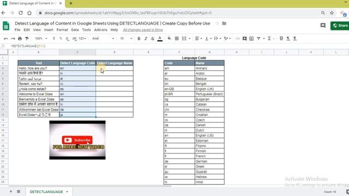Redo using the toolbar redo arrow

click(13, 39)
